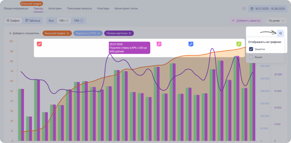Click info icon next to date range

pyautogui.click(x=244, y=9)
